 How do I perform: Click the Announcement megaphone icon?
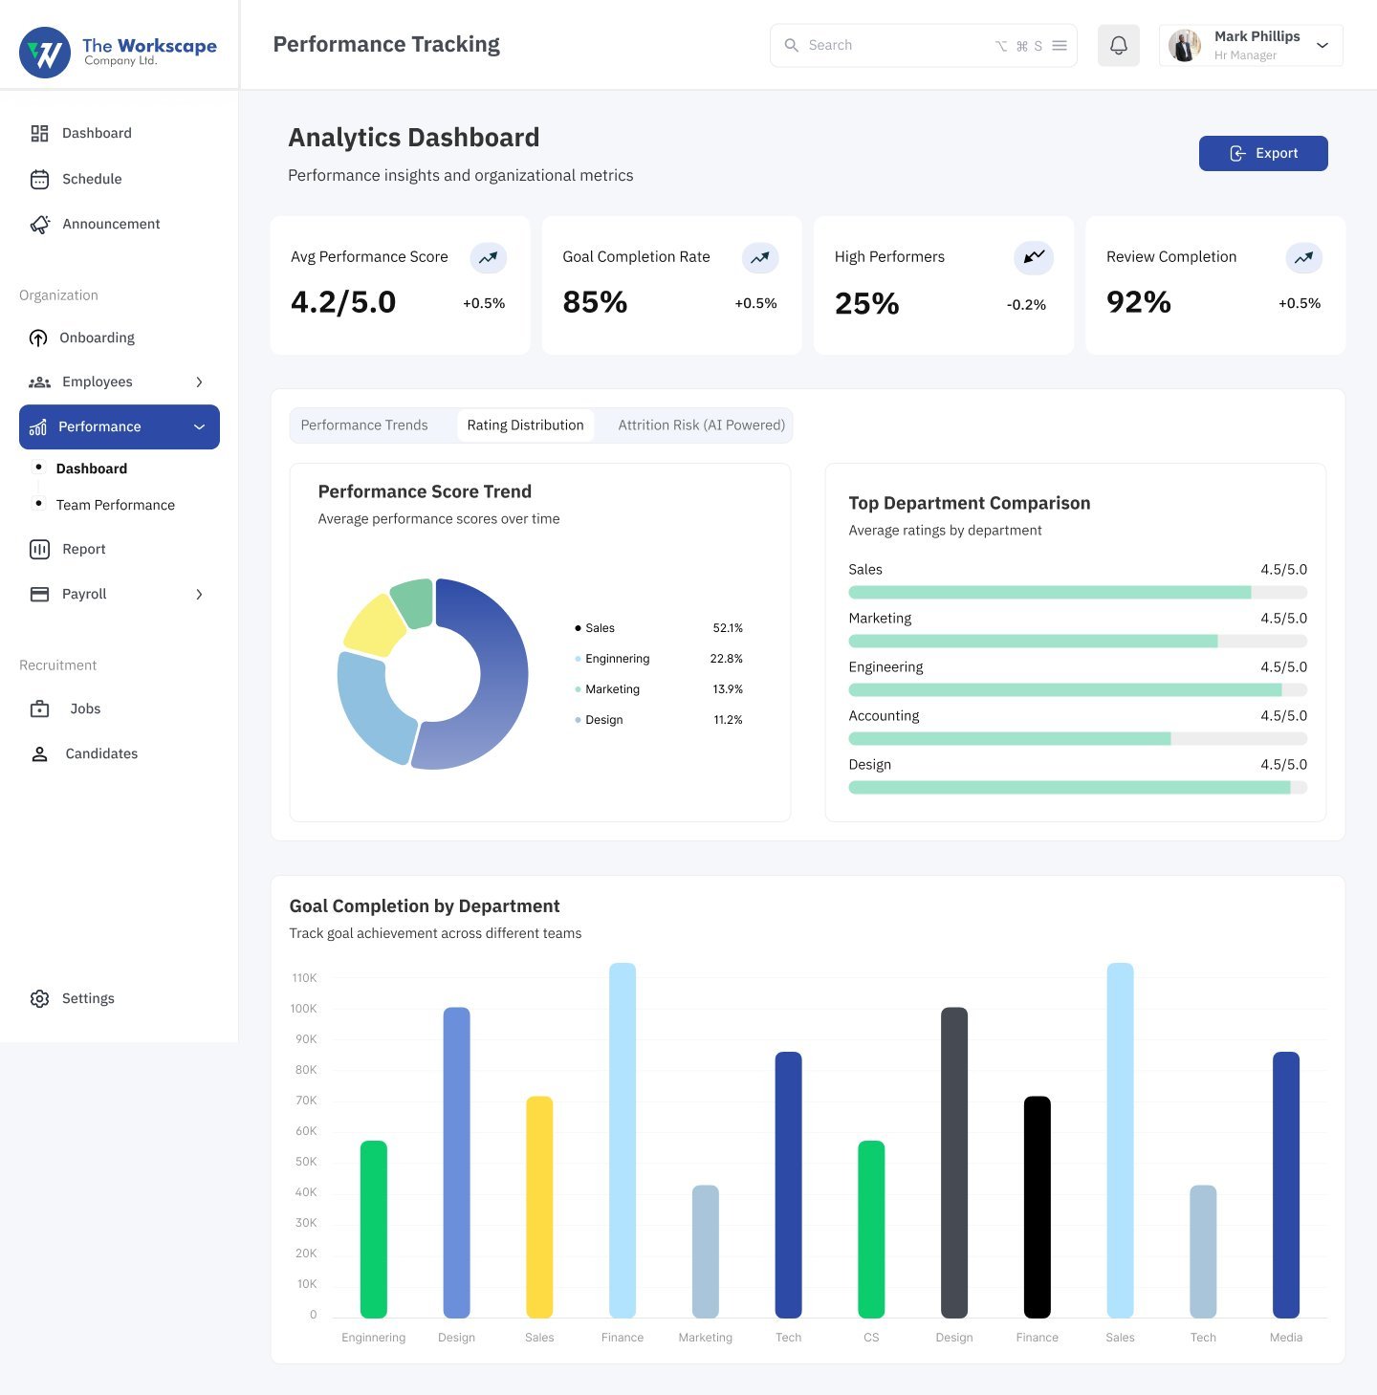40,224
